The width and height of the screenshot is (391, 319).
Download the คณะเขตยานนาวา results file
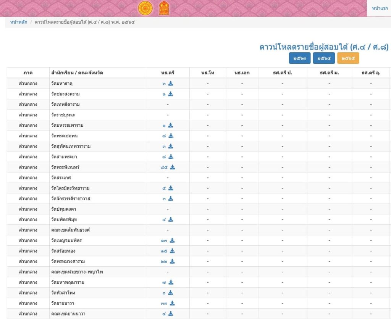[171, 314]
